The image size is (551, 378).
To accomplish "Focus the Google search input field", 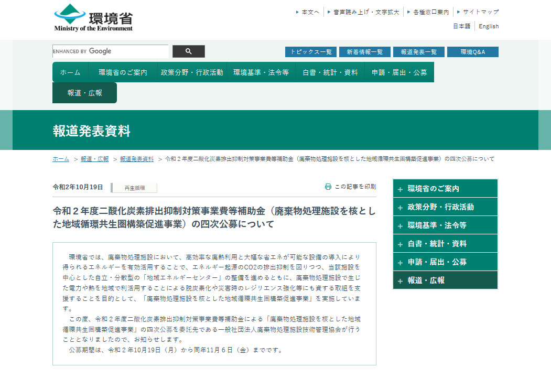I will pyautogui.click(x=110, y=51).
